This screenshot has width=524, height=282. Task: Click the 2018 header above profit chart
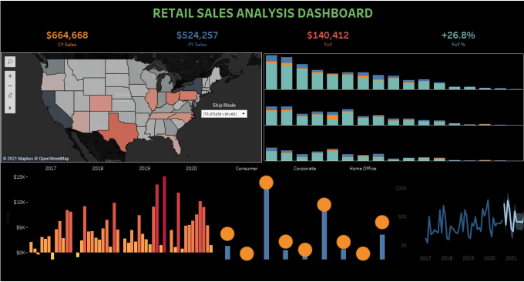pyautogui.click(x=98, y=169)
